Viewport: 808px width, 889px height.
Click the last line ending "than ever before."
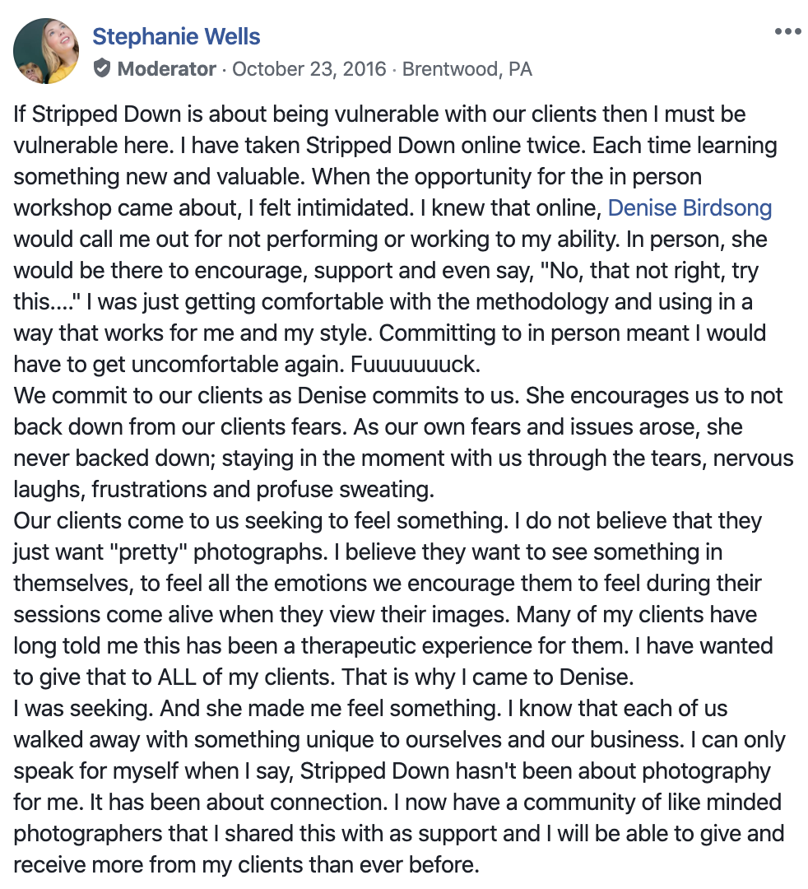coord(247,865)
